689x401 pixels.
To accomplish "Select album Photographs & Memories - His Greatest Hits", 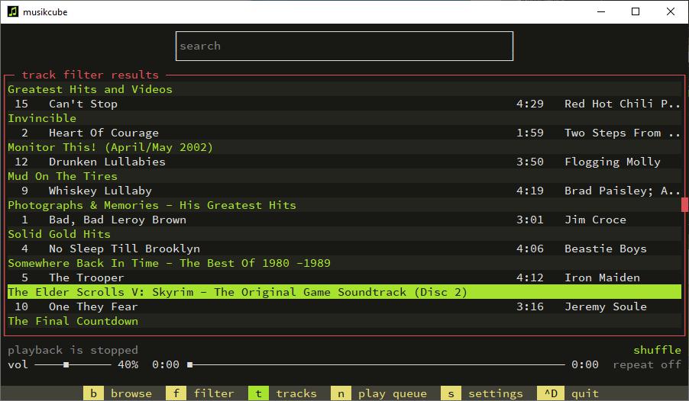I will pos(344,205).
